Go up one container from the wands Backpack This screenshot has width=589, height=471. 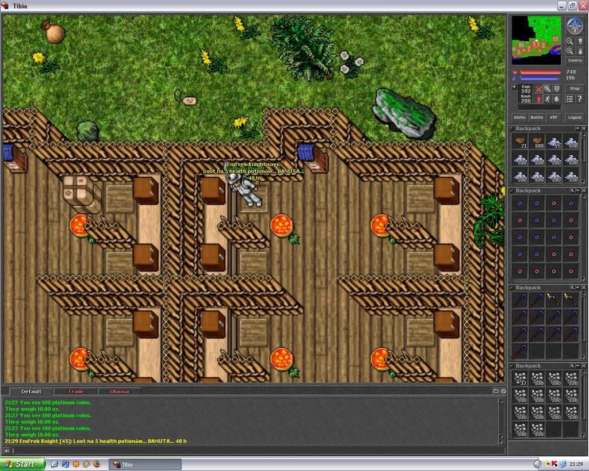[x=572, y=288]
